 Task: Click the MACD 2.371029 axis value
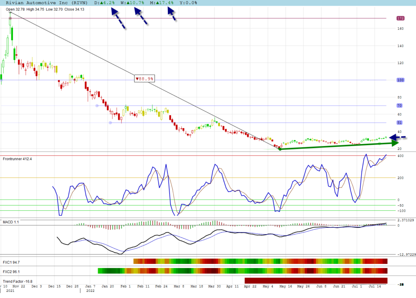(406, 220)
